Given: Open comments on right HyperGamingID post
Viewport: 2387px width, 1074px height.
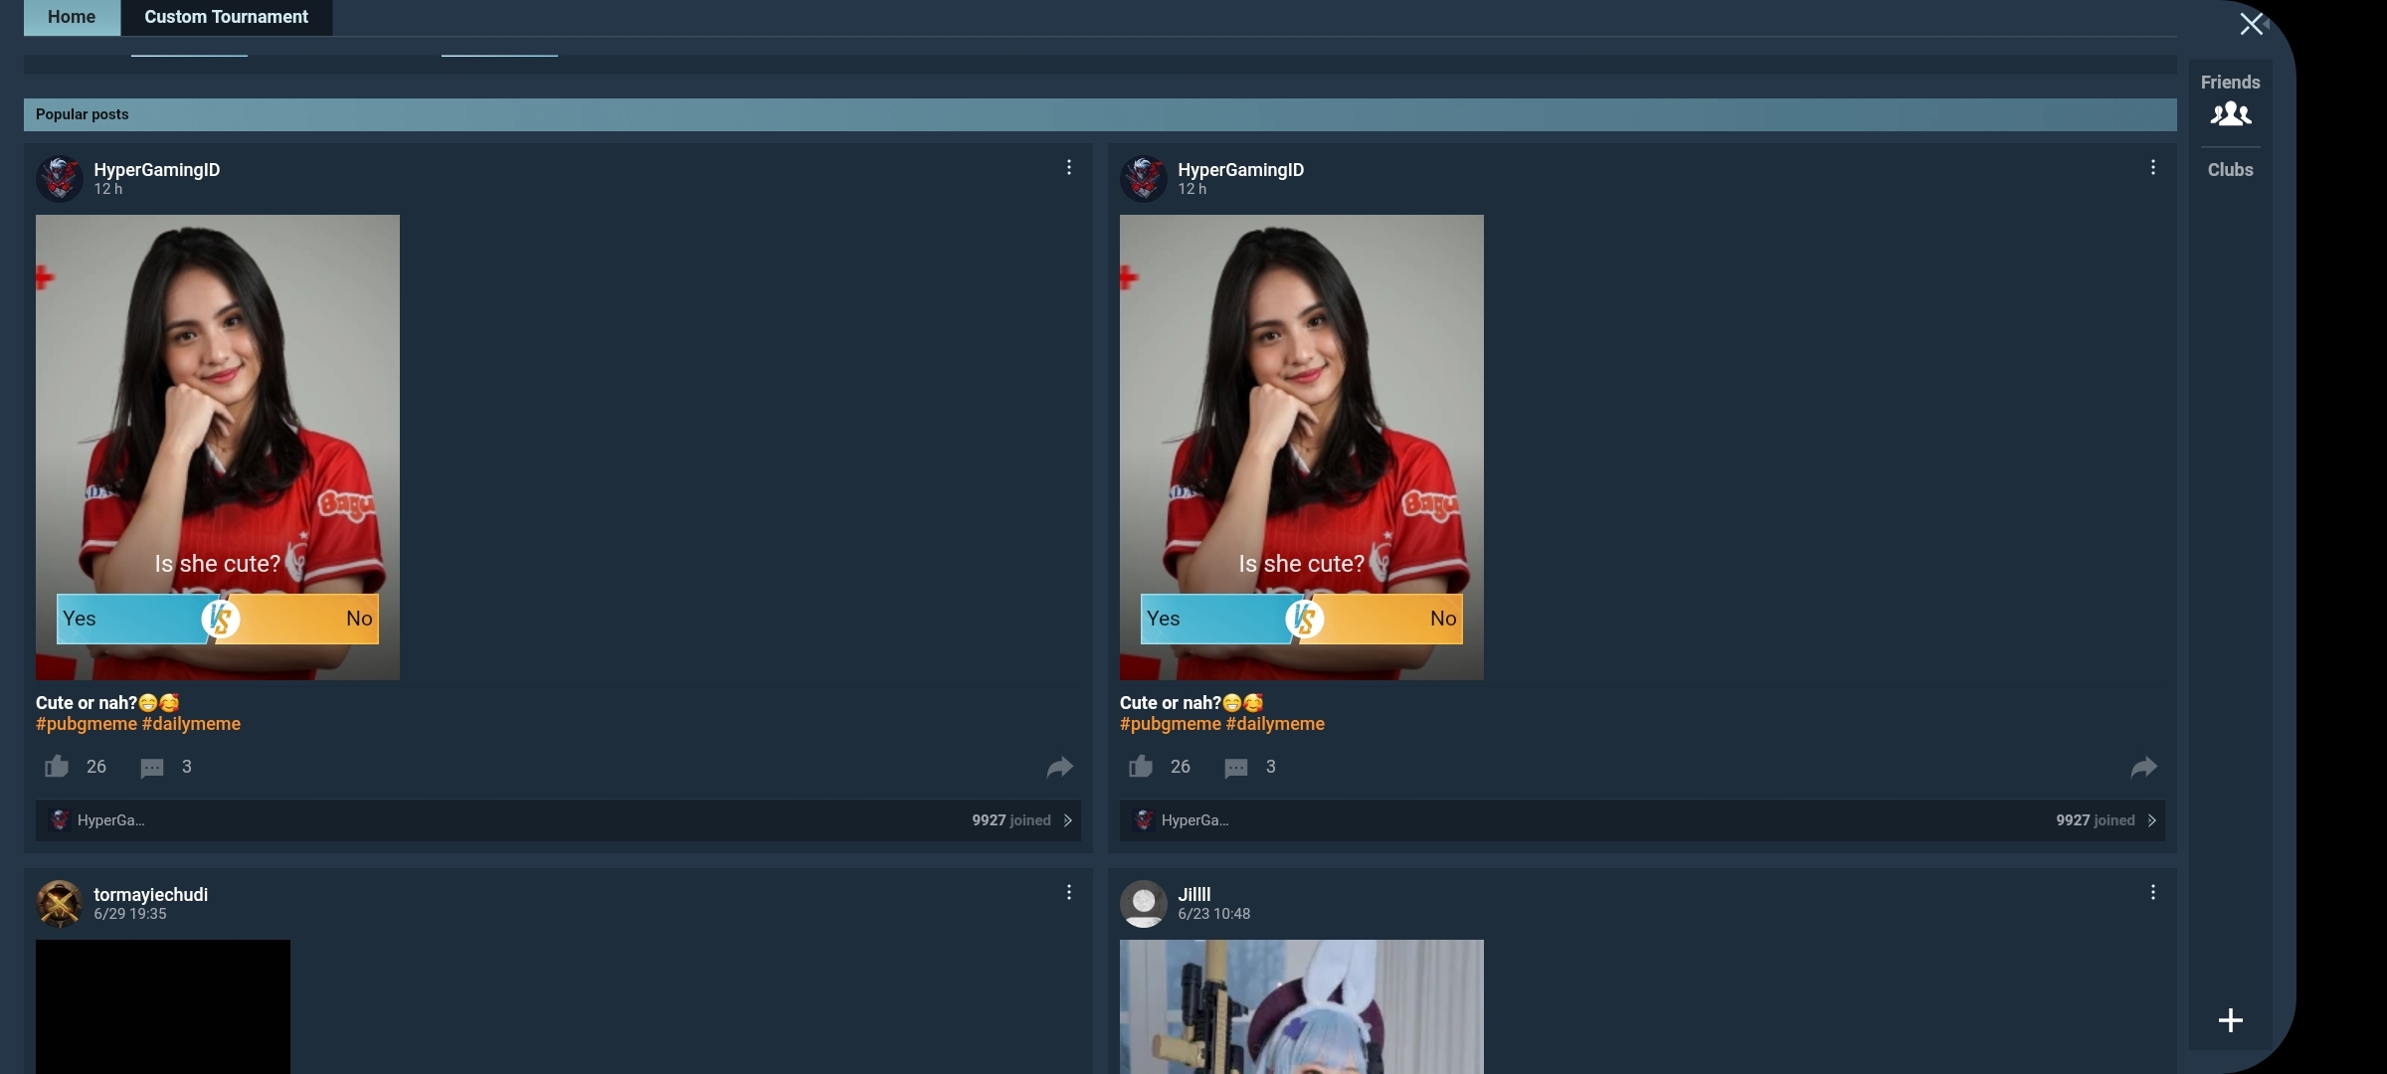Looking at the screenshot, I should (x=1236, y=768).
